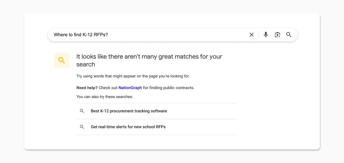The width and height of the screenshot is (344, 163).
Task: Click the yellow magnifier badge next to the heading
Action: pyautogui.click(x=62, y=60)
